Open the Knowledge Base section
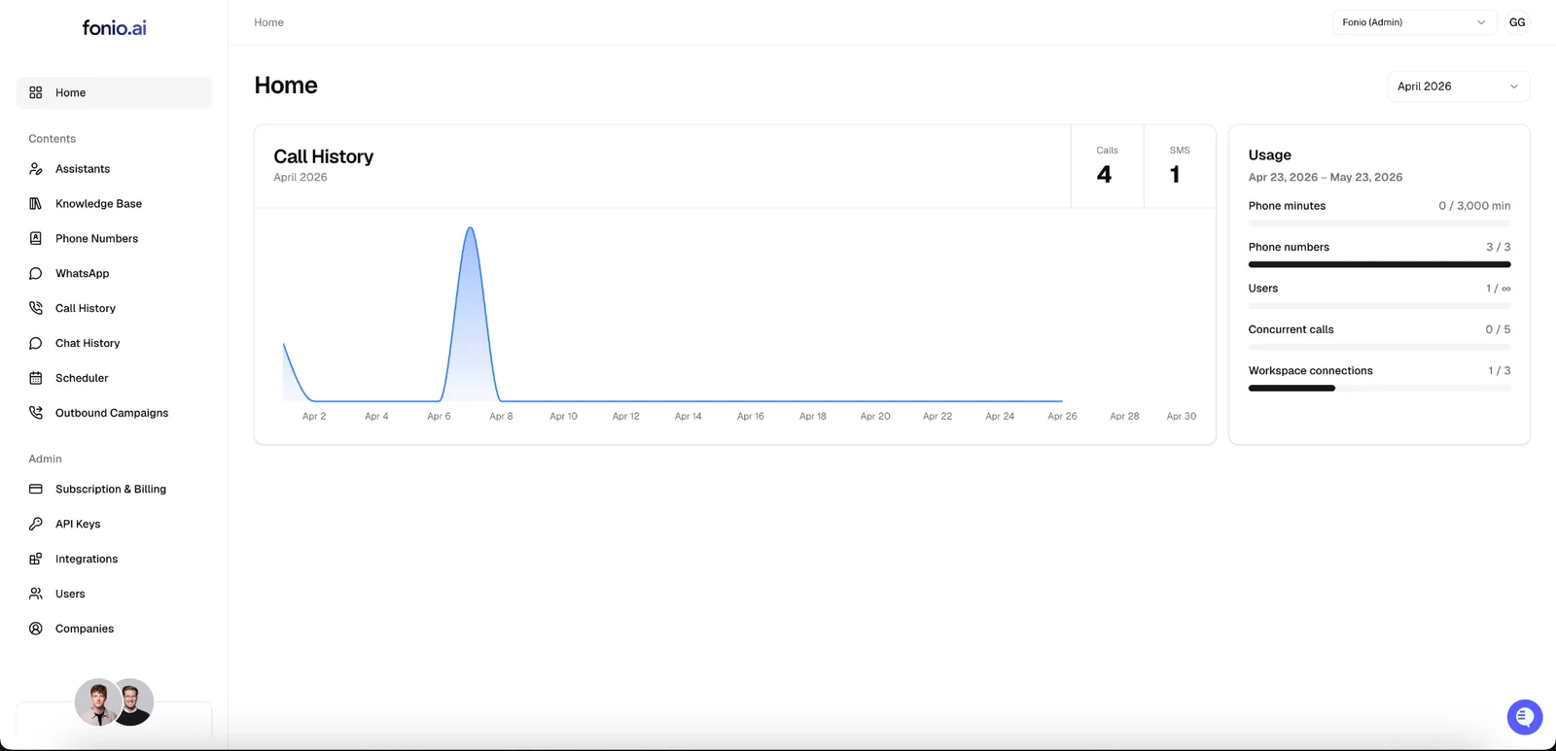Image resolution: width=1556 pixels, height=751 pixels. click(x=114, y=204)
